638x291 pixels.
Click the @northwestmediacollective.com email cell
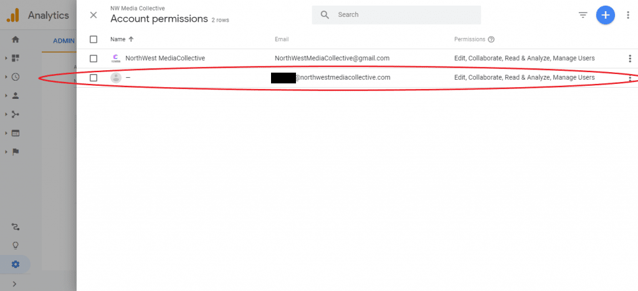[x=331, y=78]
